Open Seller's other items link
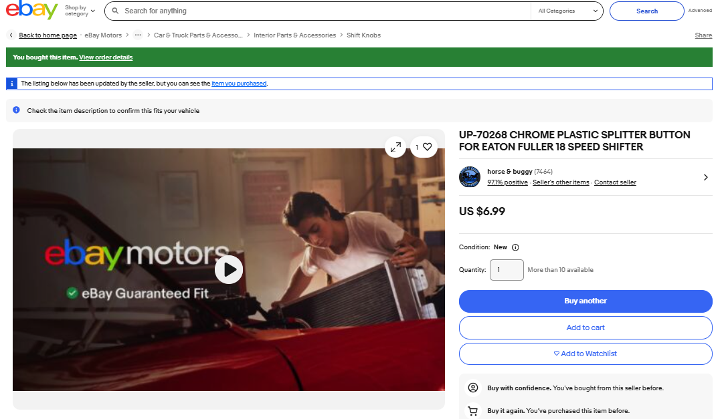The height and width of the screenshot is (419, 722). [561, 182]
